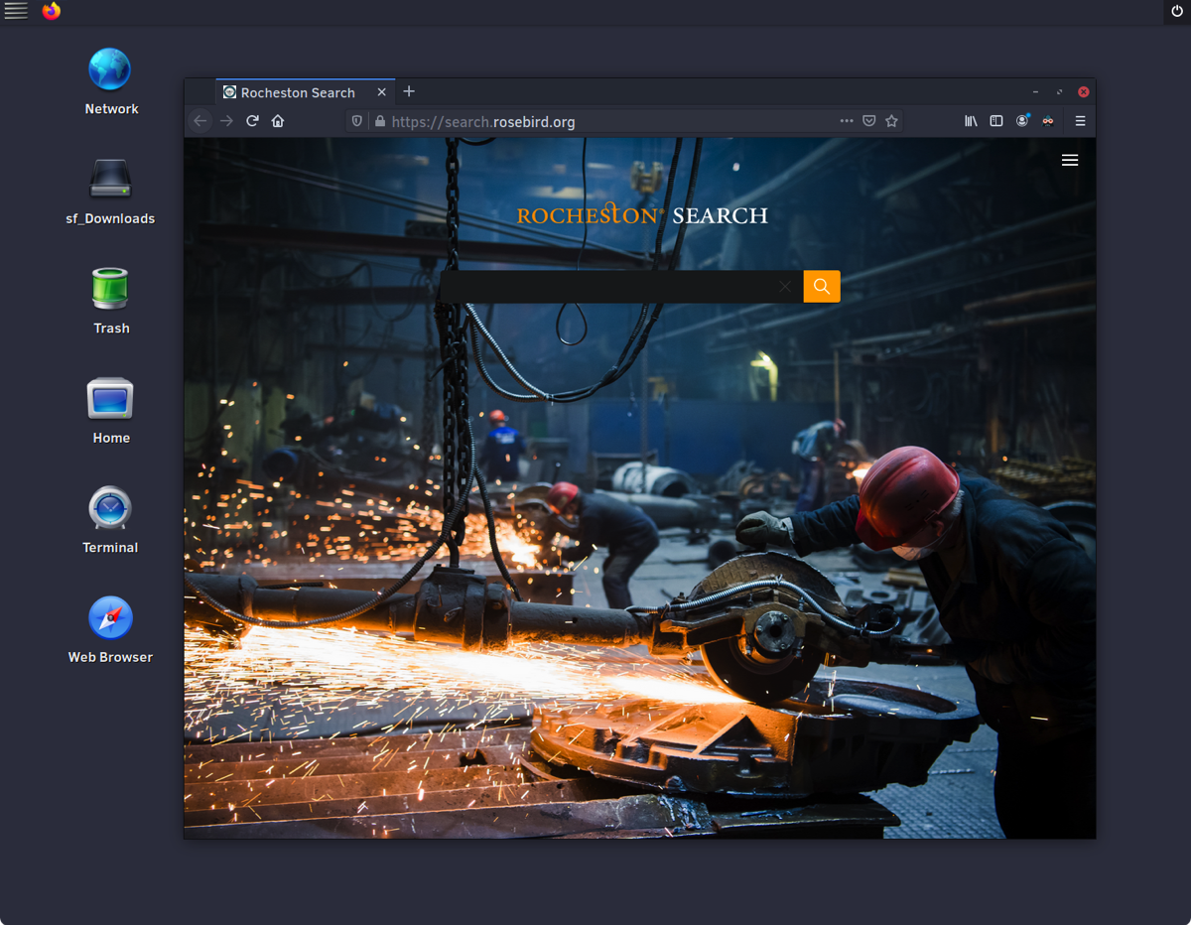Screen dimensions: 1191x925
Task: Go to the browser home page
Action: click(x=278, y=121)
